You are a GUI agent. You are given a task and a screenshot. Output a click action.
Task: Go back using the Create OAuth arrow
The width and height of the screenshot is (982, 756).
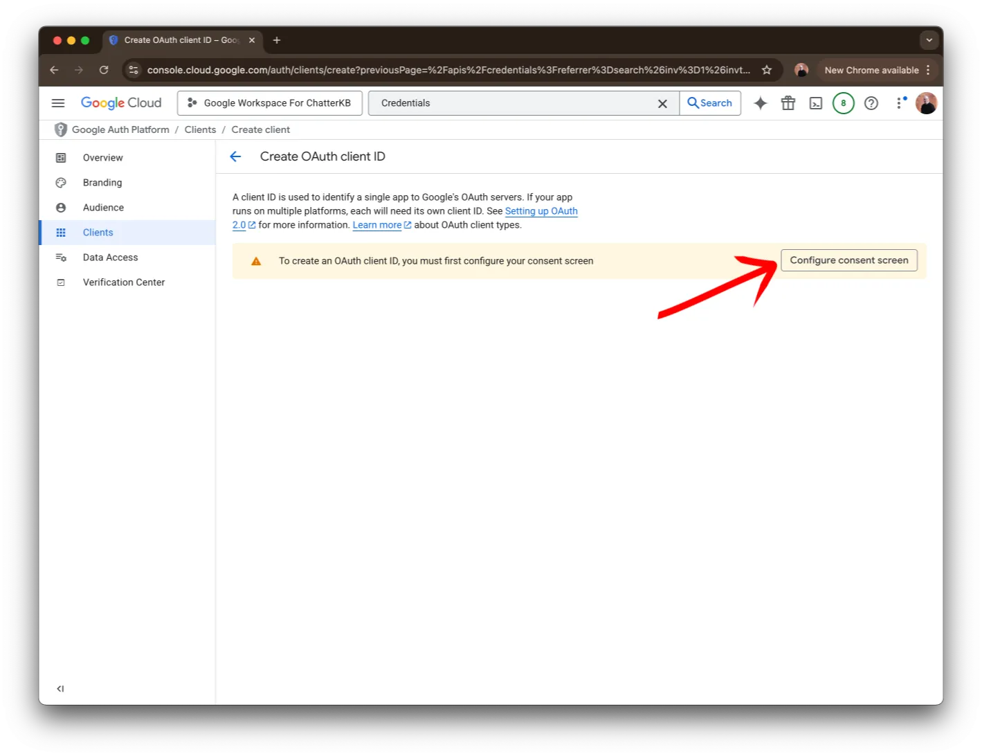click(x=235, y=156)
